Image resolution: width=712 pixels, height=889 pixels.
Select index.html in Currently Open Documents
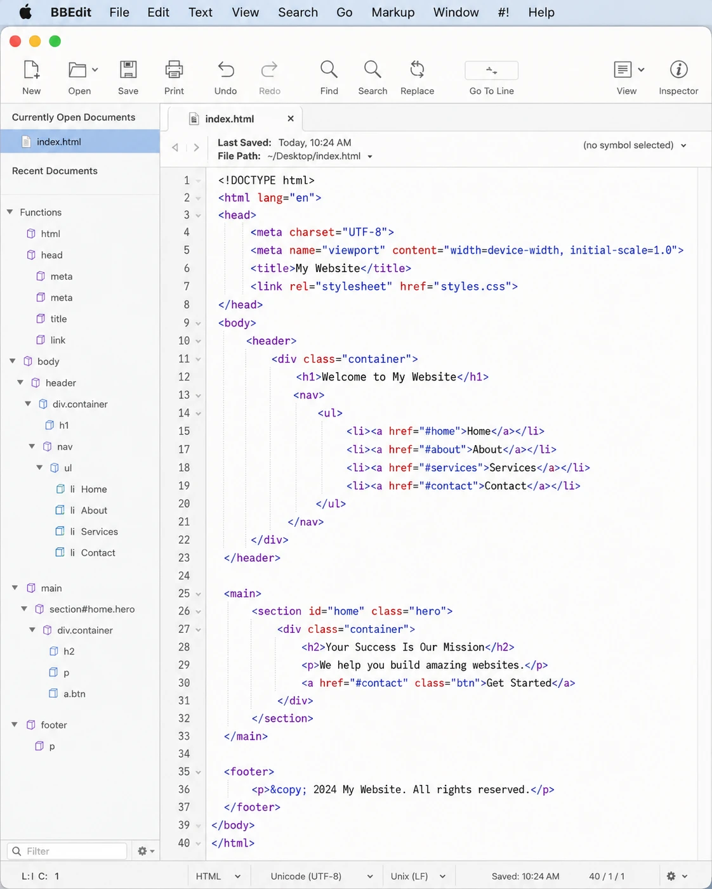80,141
